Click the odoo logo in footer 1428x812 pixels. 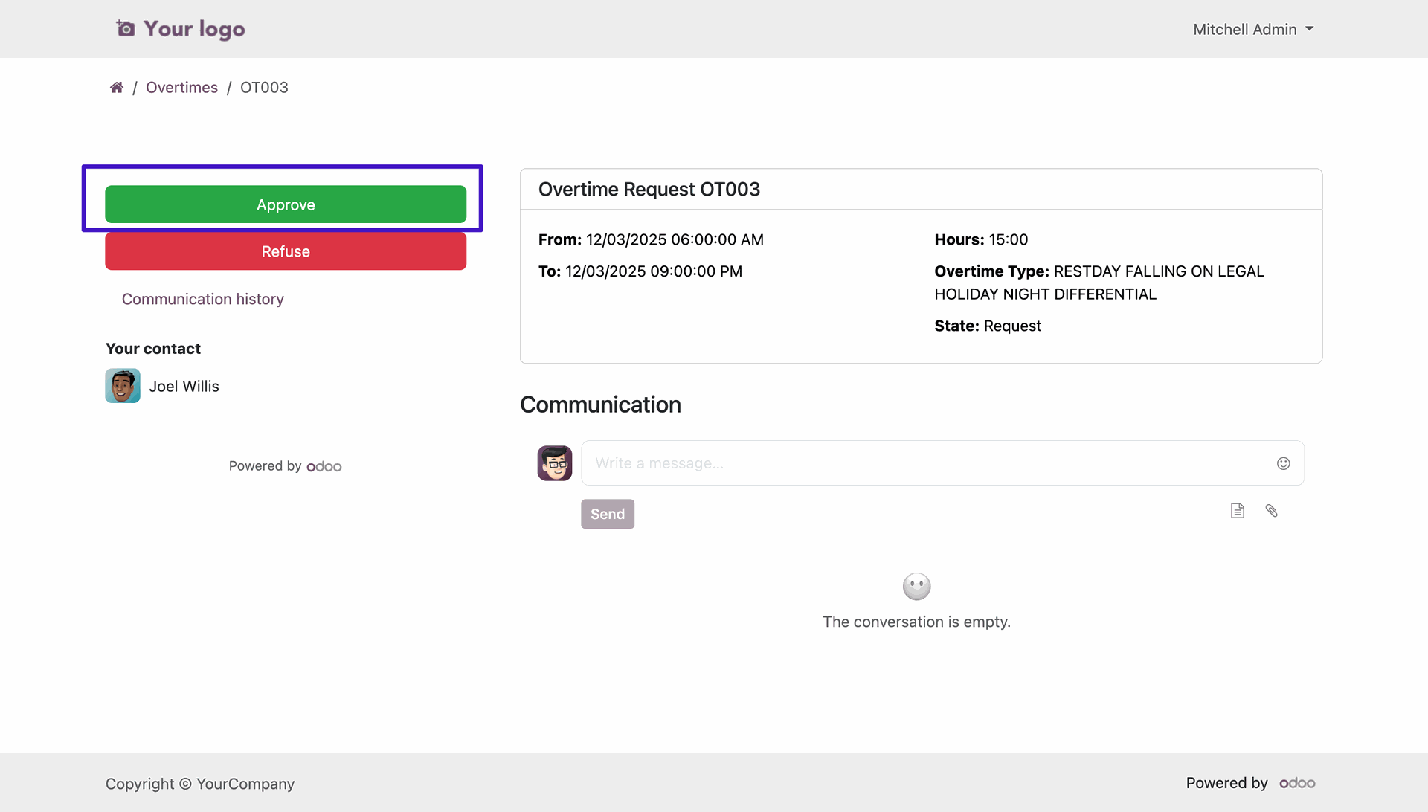(x=1297, y=783)
